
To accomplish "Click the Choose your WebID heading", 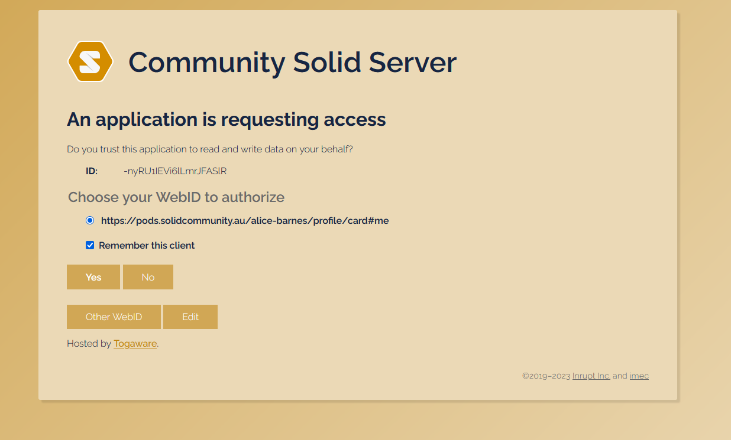I will (176, 197).
